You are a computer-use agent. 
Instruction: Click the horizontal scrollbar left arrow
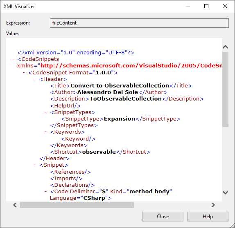pos(15,205)
